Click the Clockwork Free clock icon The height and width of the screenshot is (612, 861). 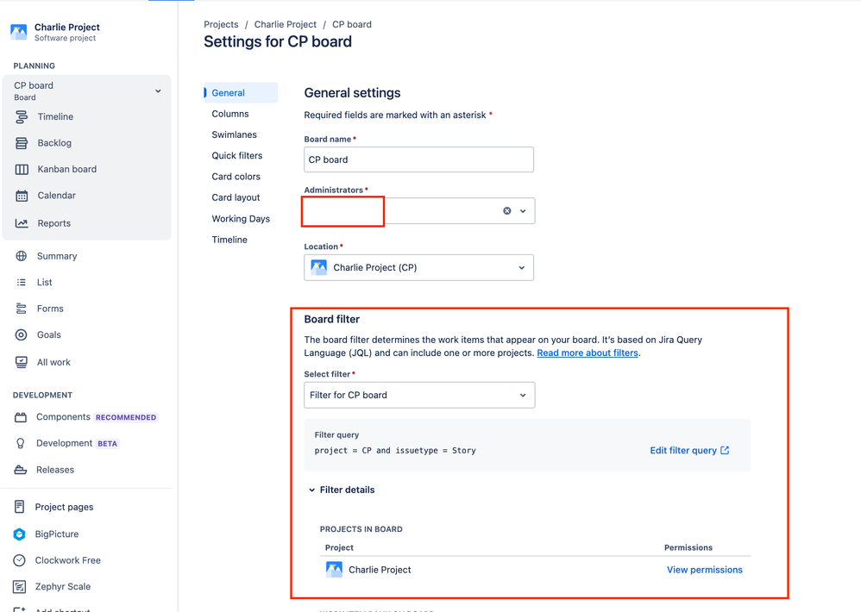click(19, 560)
